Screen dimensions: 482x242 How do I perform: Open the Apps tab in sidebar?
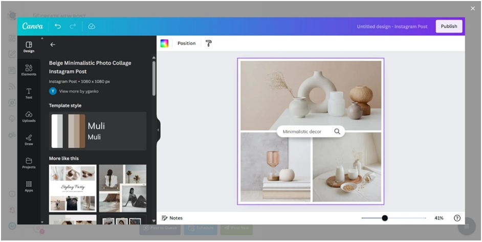coord(29,186)
